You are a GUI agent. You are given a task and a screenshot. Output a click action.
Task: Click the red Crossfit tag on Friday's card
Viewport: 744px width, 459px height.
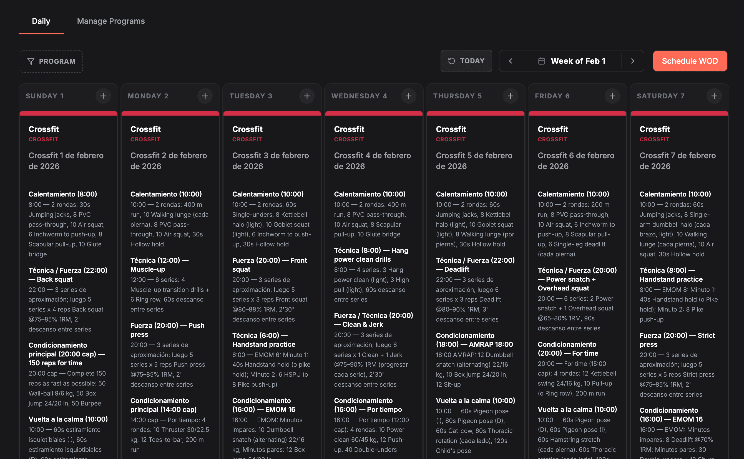coord(552,139)
